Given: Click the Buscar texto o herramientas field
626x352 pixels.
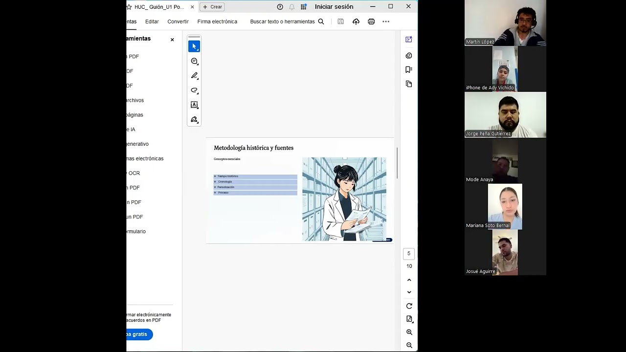Looking at the screenshot, I should [287, 22].
